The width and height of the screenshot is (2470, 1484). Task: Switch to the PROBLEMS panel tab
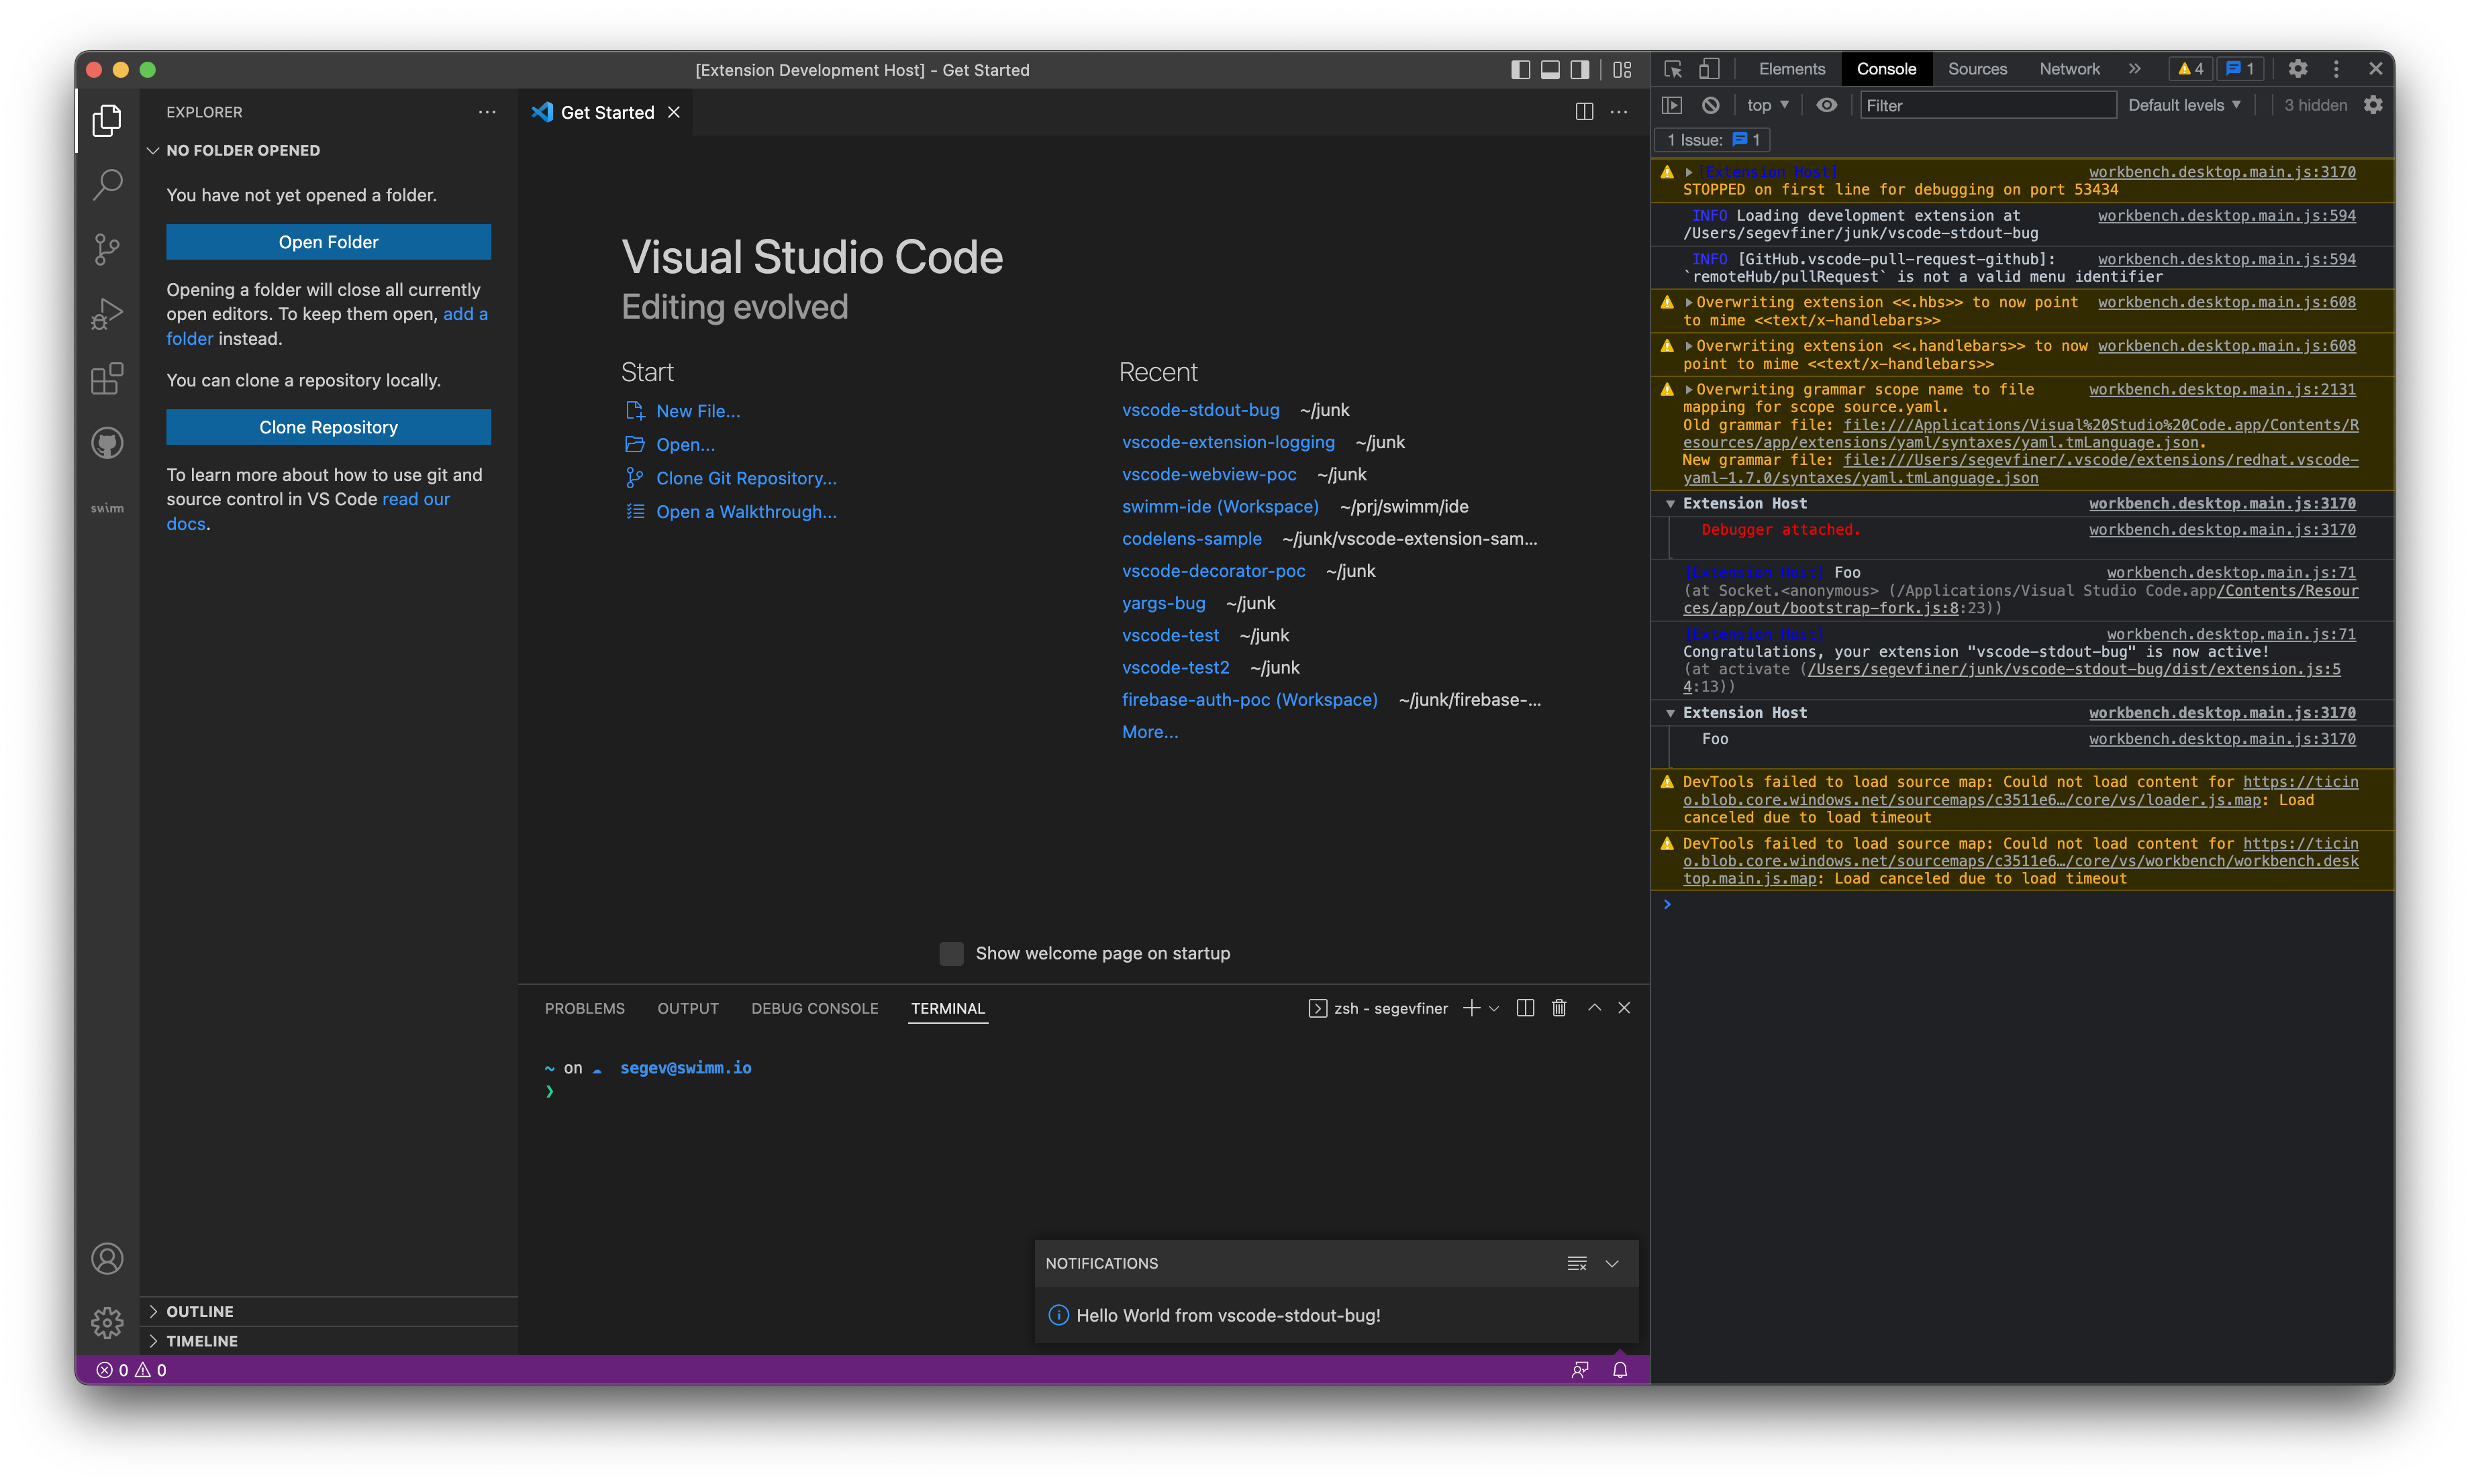tap(584, 1008)
